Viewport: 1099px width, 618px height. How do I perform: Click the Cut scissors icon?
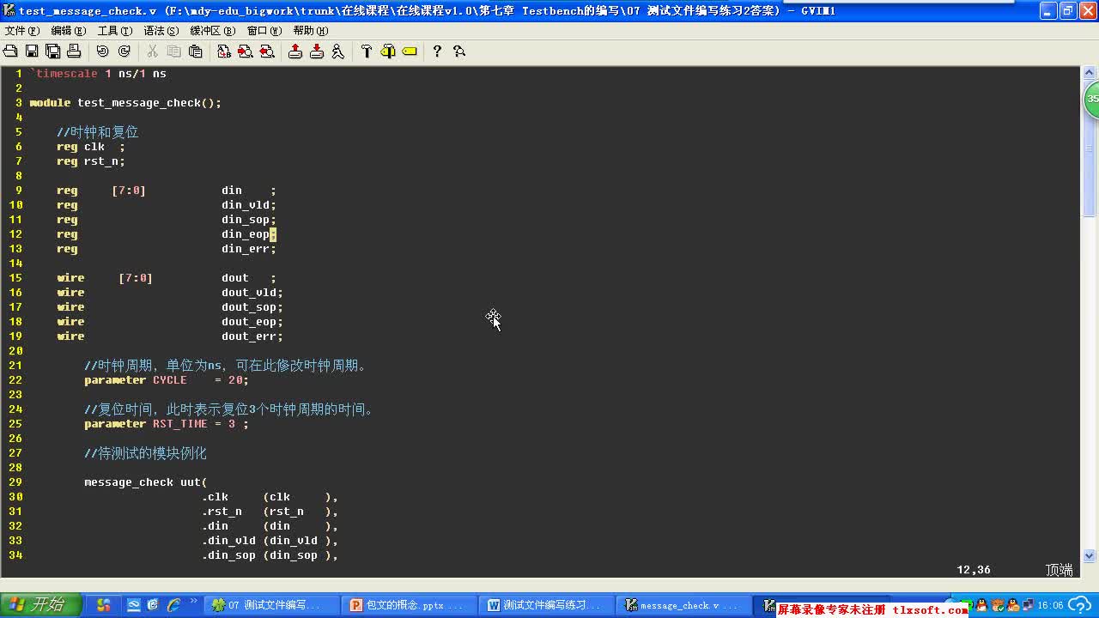click(153, 51)
